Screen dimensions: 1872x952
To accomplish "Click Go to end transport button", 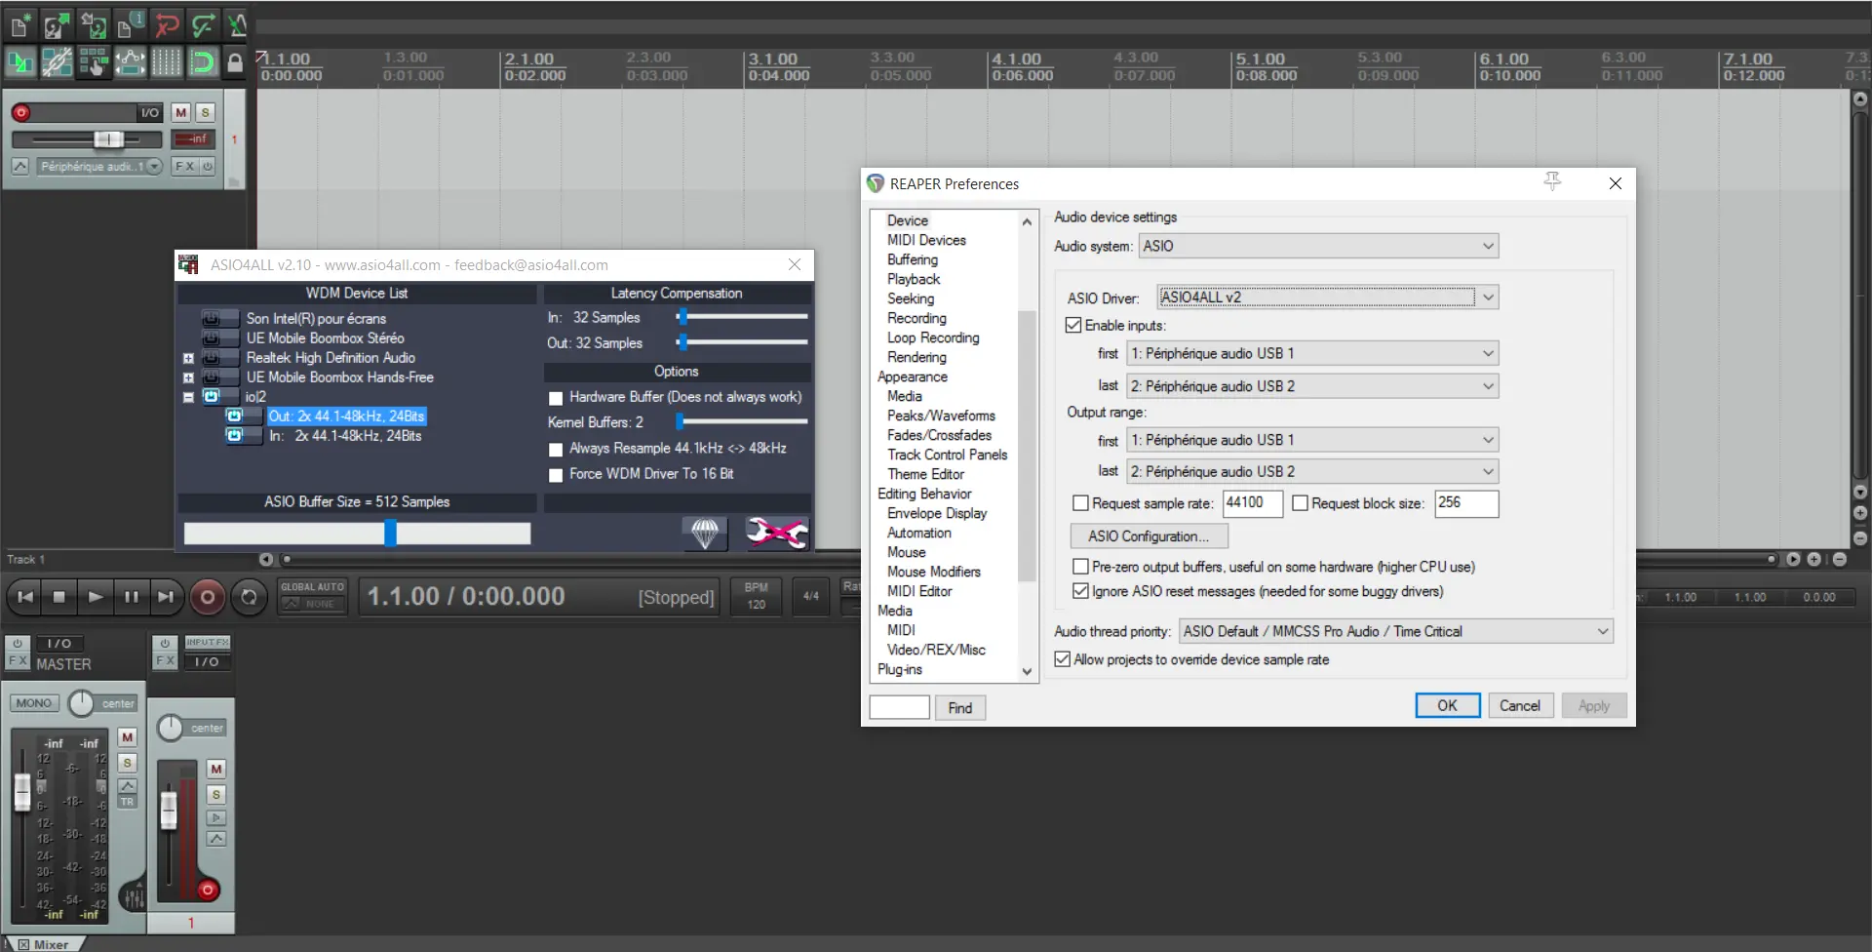I will 166,597.
